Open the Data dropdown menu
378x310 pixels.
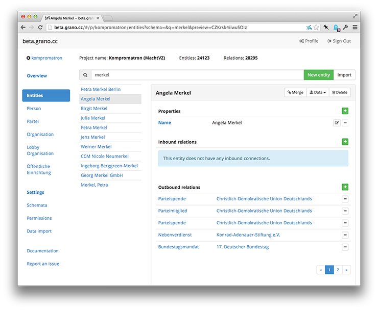coord(318,92)
